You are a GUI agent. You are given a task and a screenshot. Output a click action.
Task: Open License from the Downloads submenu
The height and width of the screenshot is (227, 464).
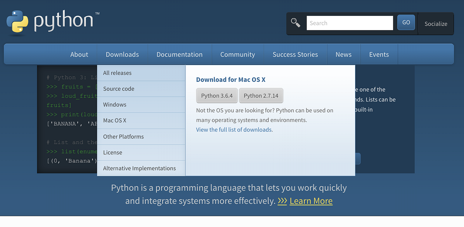[141, 152]
